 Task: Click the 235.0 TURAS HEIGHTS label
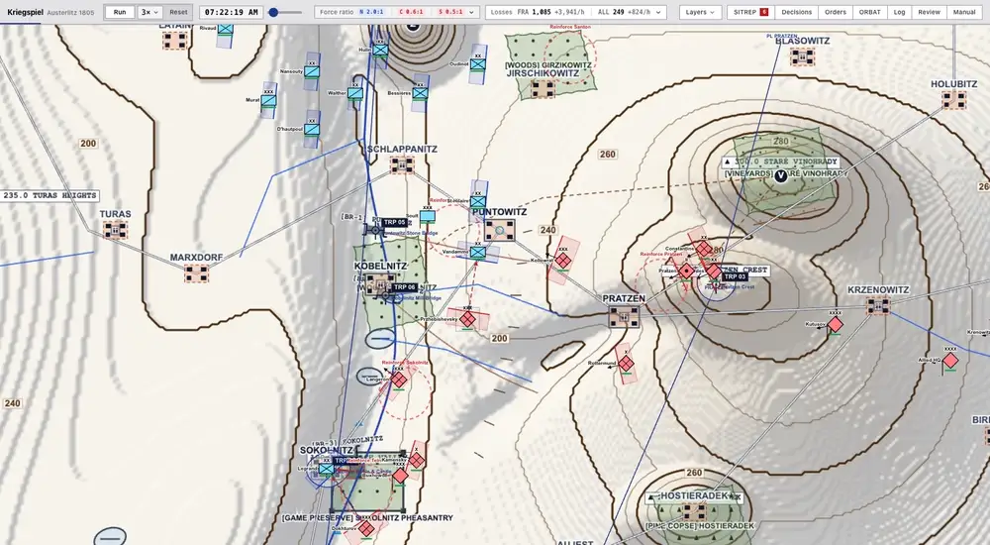coord(49,196)
